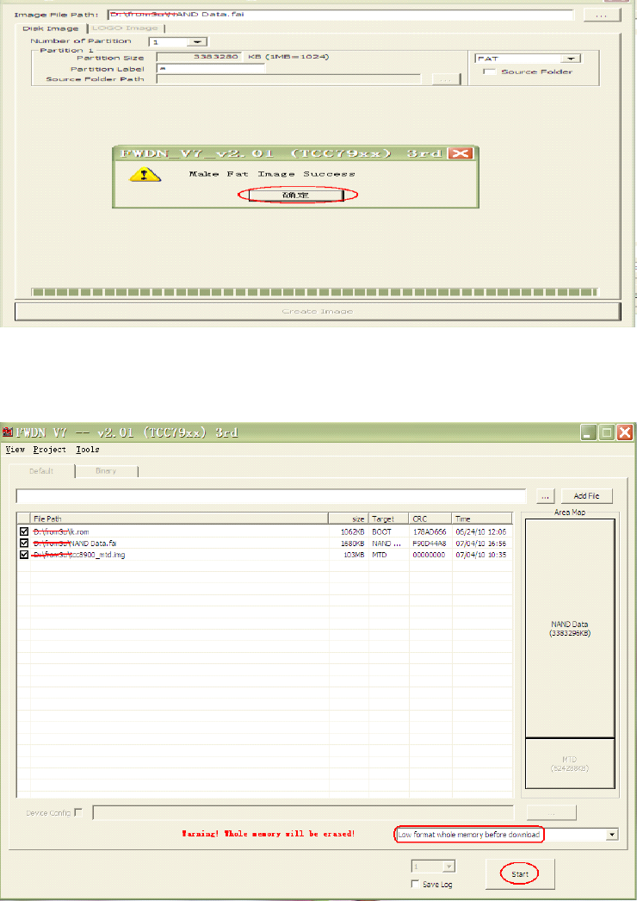
Task: Sort the list by the size column
Action: point(348,519)
